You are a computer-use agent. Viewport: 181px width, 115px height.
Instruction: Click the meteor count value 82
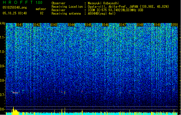coord(42,13)
